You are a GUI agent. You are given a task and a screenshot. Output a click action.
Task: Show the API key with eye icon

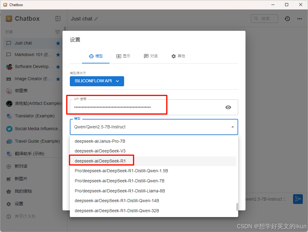(x=228, y=107)
